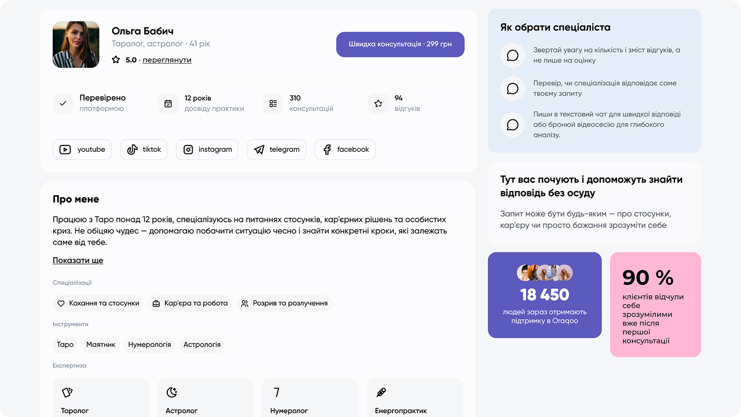Book 'Швидка консультація · 299 грн' button
Screen dimensions: 741x417
click(x=400, y=45)
